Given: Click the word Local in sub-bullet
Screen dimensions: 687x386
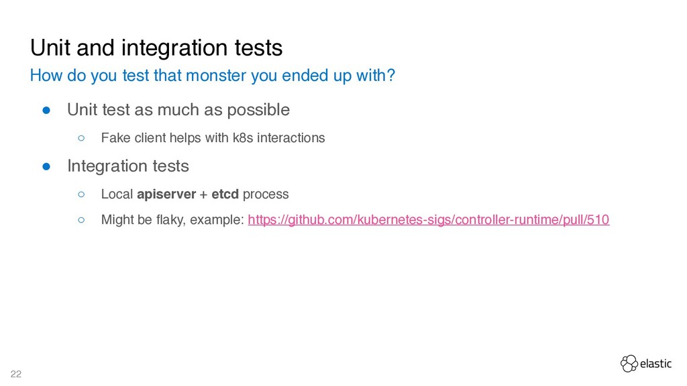Looking at the screenshot, I should coord(117,194).
